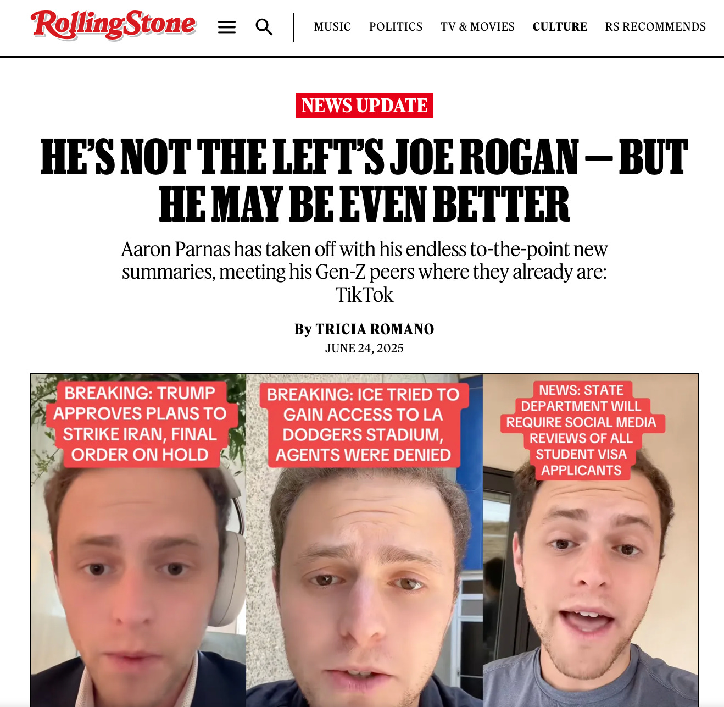The width and height of the screenshot is (724, 707).
Task: Click the June 24, 2025 date
Action: tap(364, 348)
